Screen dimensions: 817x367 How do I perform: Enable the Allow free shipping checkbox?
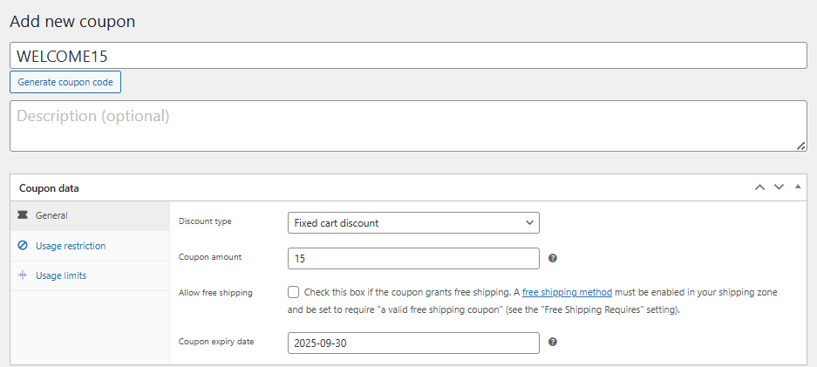[293, 292]
